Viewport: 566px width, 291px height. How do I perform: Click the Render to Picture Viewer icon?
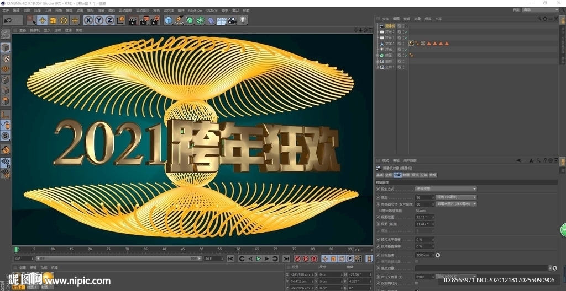coord(144,20)
